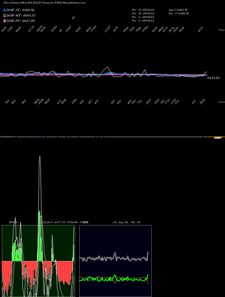This screenshot has height=297, width=225.
Task: Select the DOW PT: 4647.08 legend text
Action: tap(20, 21)
